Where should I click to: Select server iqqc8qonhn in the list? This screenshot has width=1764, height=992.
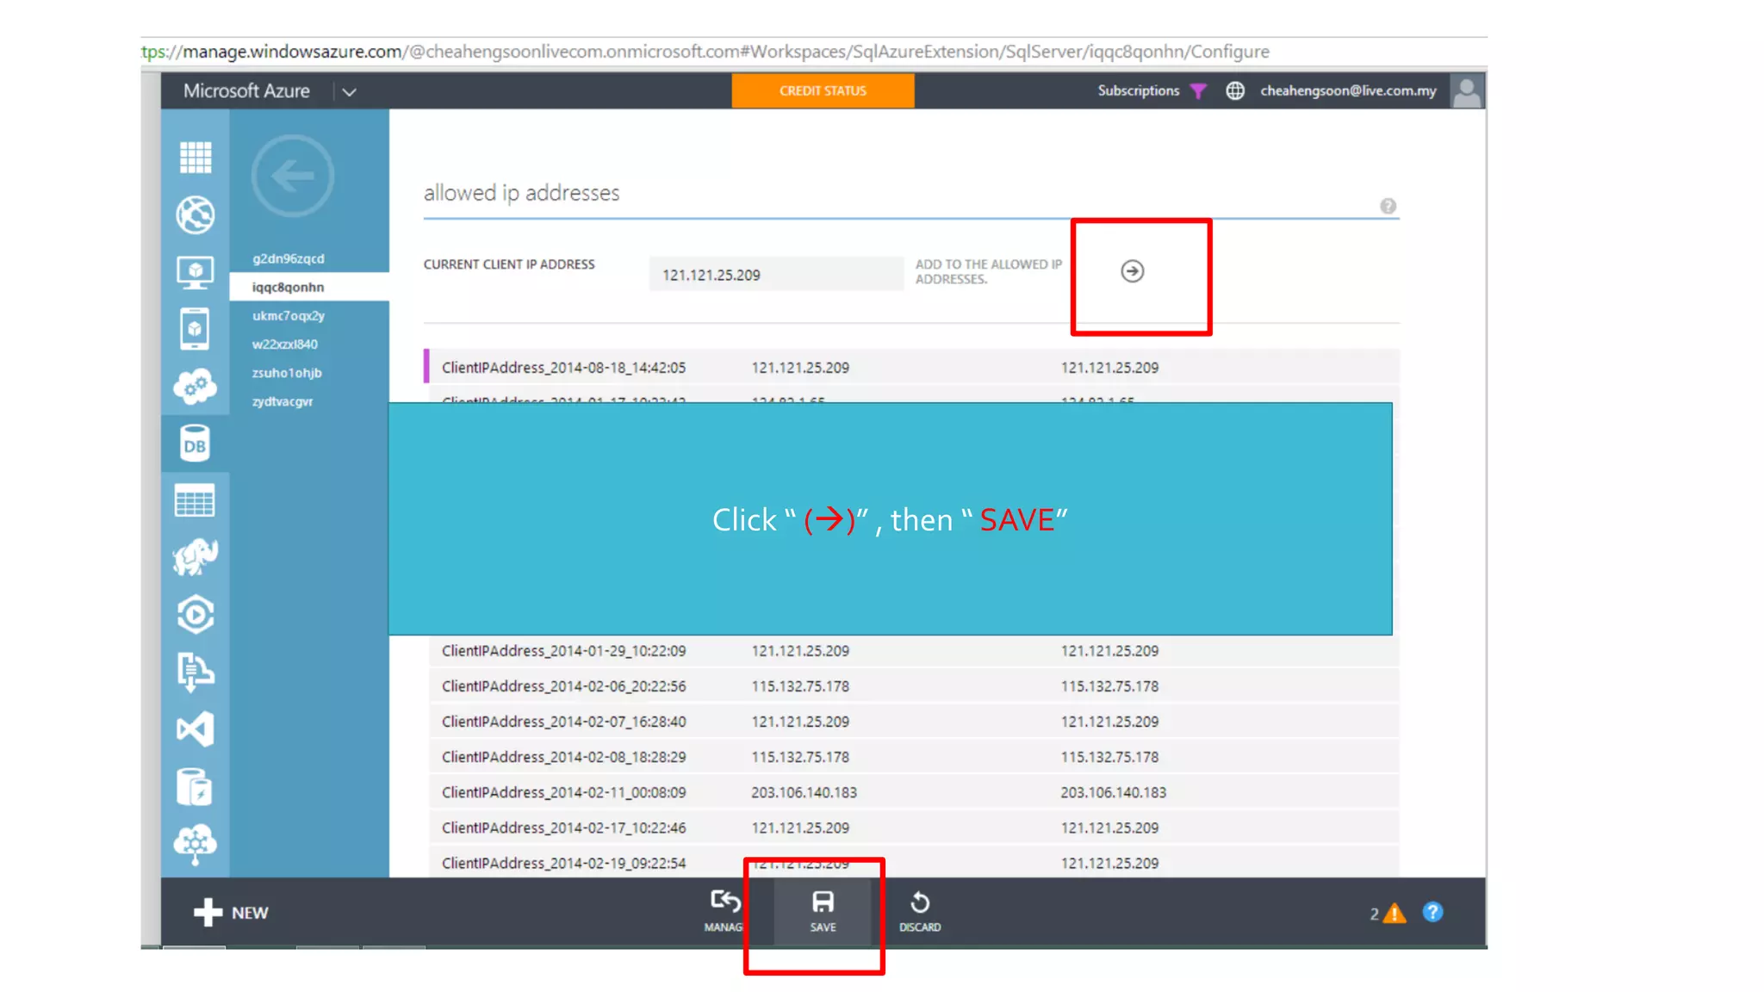[x=289, y=287]
